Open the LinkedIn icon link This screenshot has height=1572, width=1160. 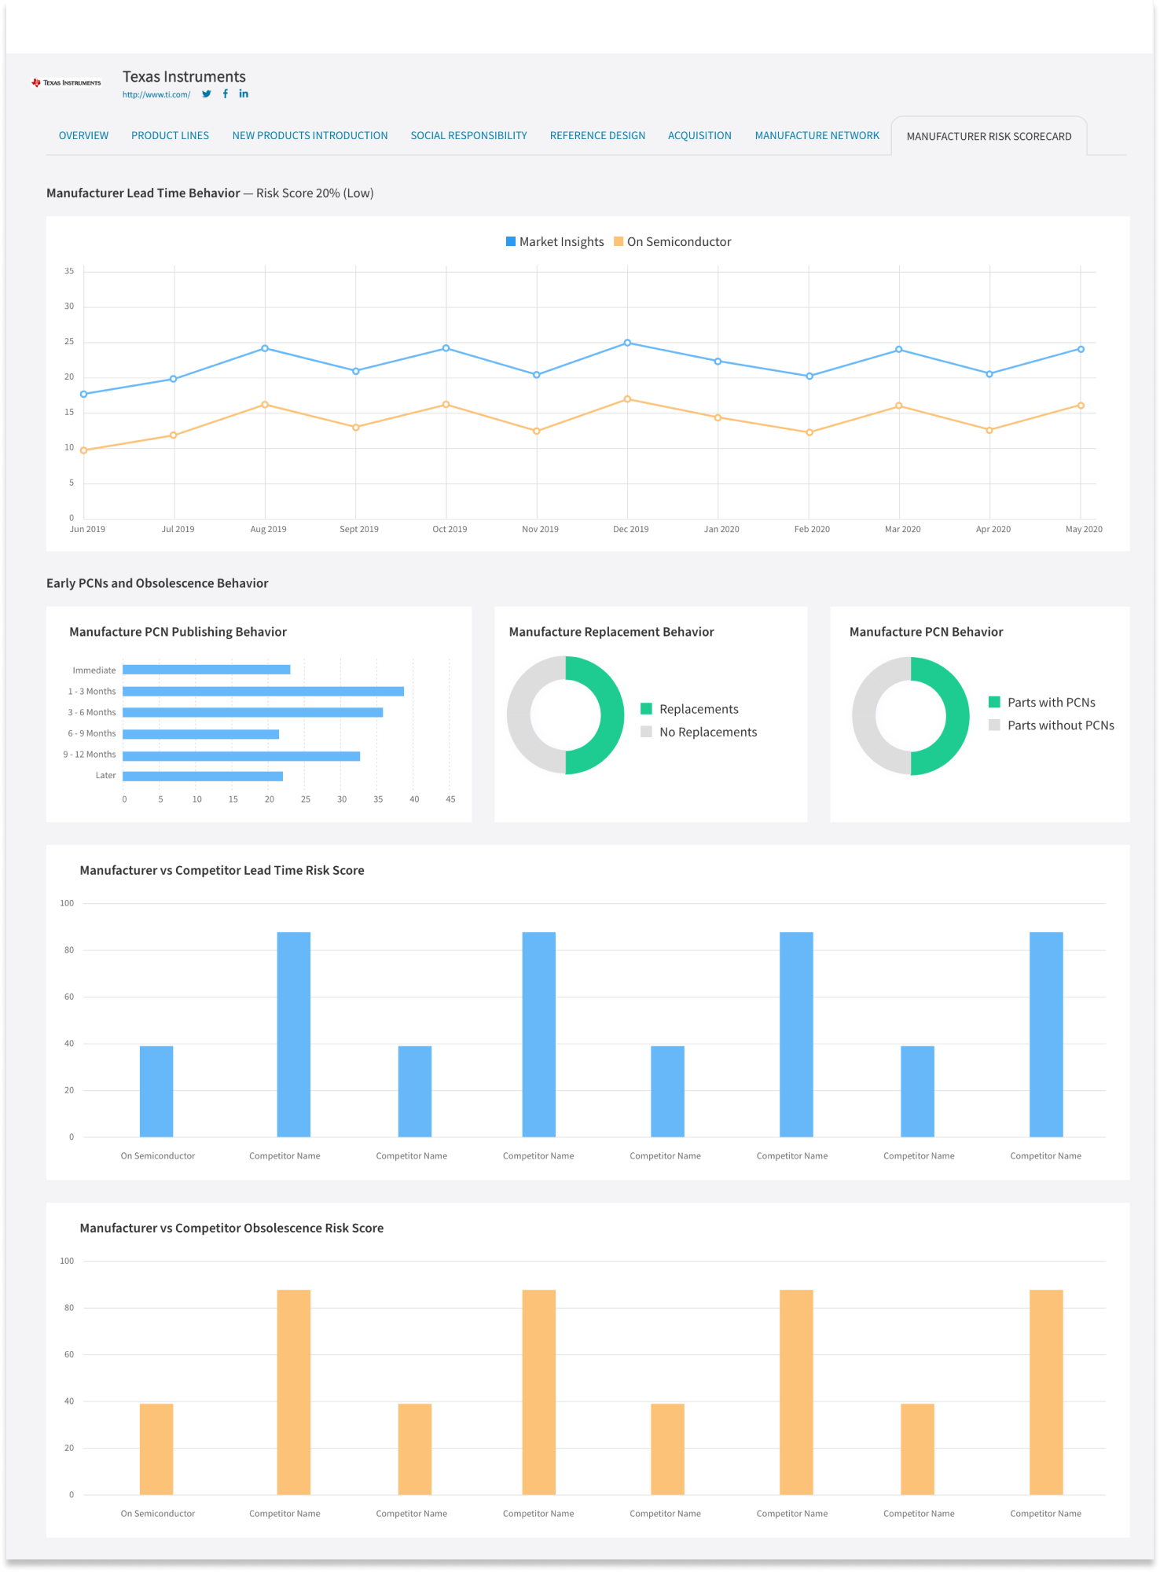(x=244, y=94)
